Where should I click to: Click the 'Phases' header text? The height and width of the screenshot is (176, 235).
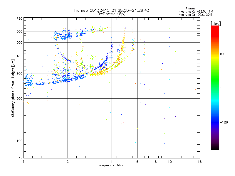click(190, 9)
